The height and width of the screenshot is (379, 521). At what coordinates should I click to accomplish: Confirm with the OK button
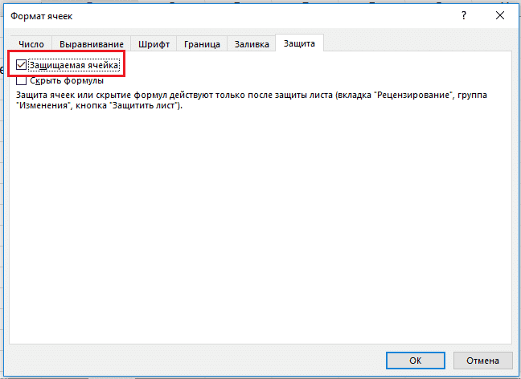416,361
